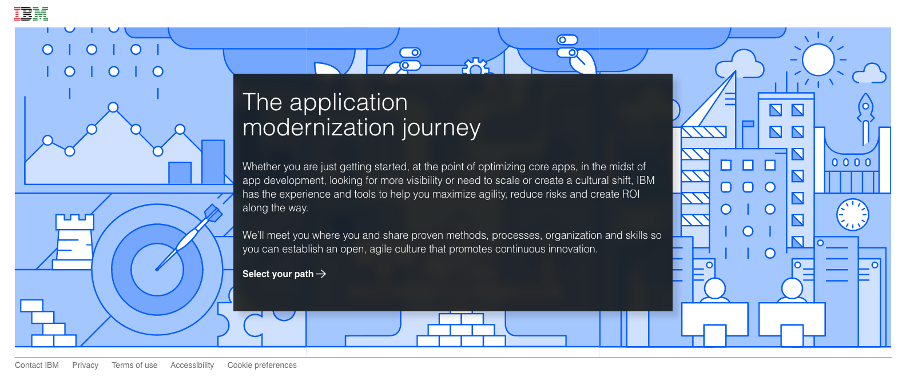Click the arrow beside Select your path
Image resolution: width=906 pixels, height=377 pixels.
(321, 274)
